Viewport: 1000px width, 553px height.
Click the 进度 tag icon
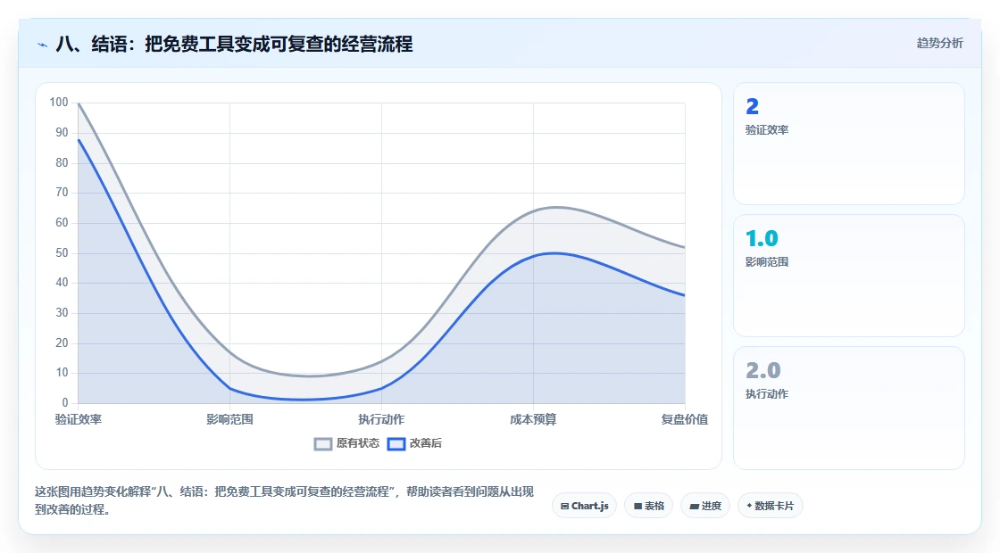(694, 507)
